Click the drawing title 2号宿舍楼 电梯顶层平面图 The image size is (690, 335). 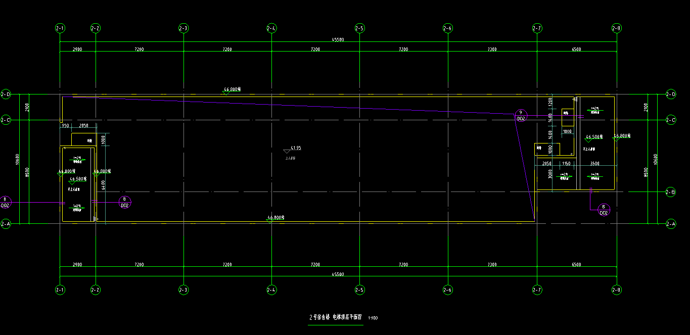[x=336, y=317]
